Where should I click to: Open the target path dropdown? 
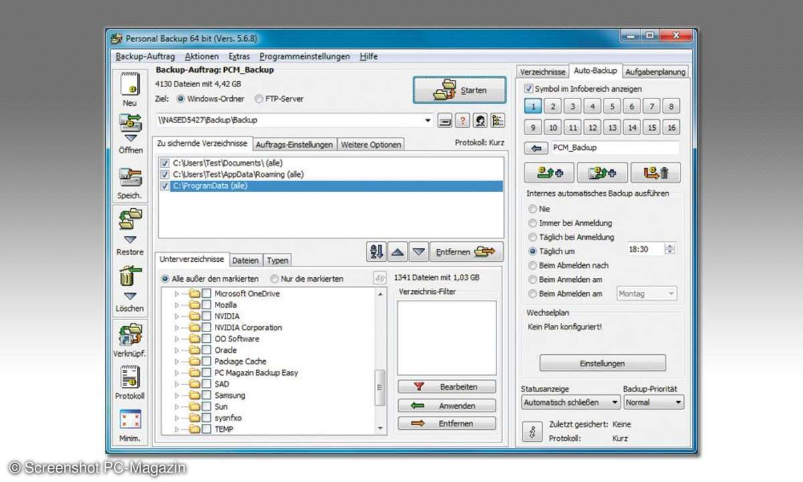point(428,121)
